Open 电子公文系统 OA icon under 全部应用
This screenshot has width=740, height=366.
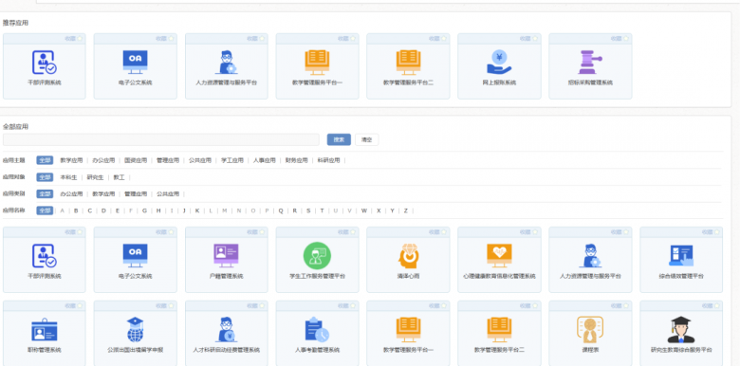click(135, 255)
